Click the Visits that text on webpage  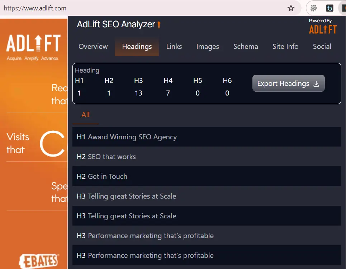(18, 143)
